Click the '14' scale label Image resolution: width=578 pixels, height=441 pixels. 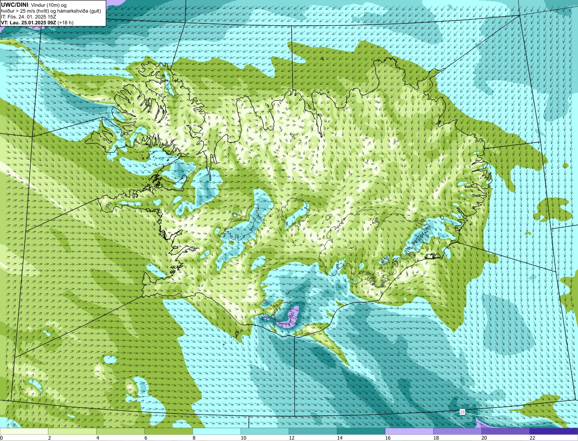(x=340, y=438)
